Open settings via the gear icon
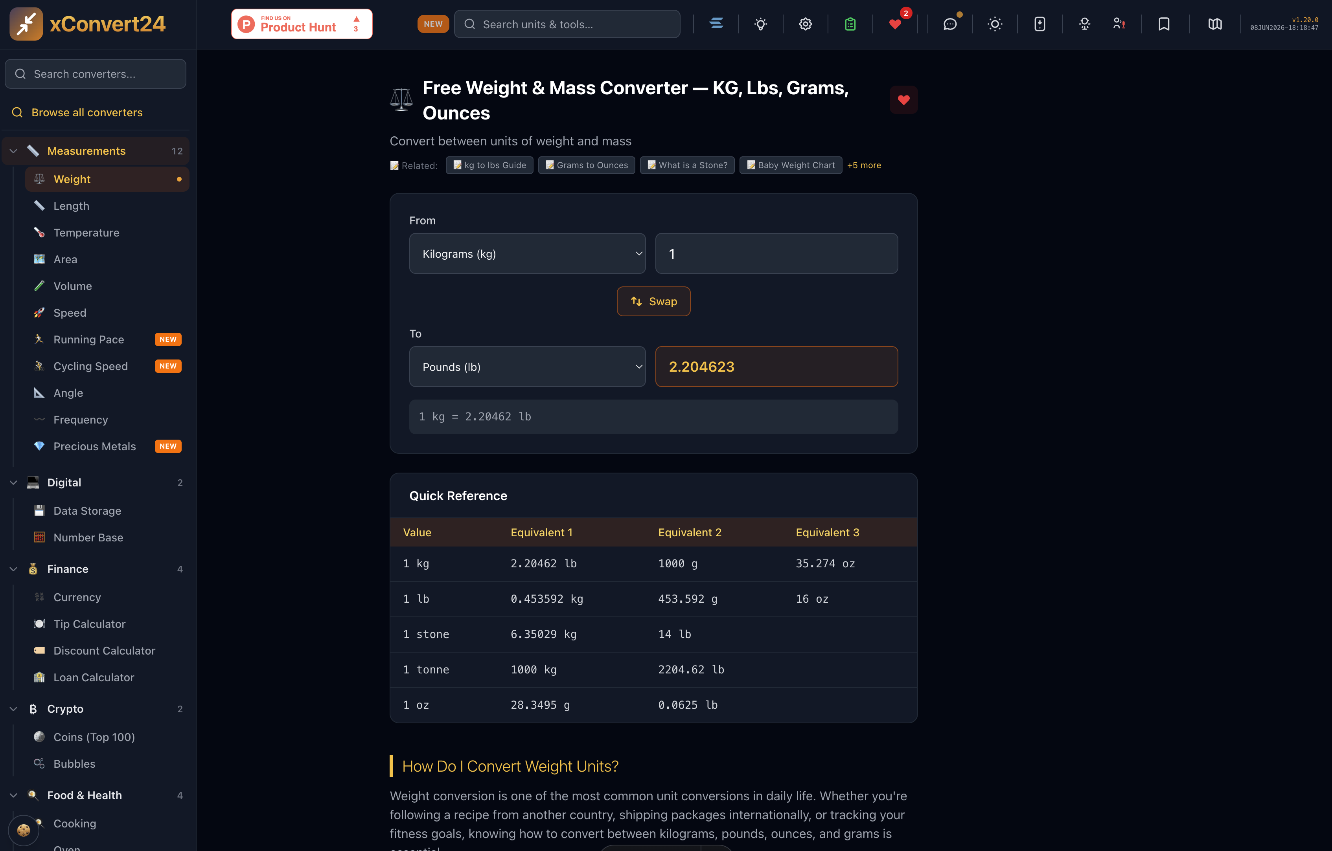The image size is (1332, 851). (806, 24)
